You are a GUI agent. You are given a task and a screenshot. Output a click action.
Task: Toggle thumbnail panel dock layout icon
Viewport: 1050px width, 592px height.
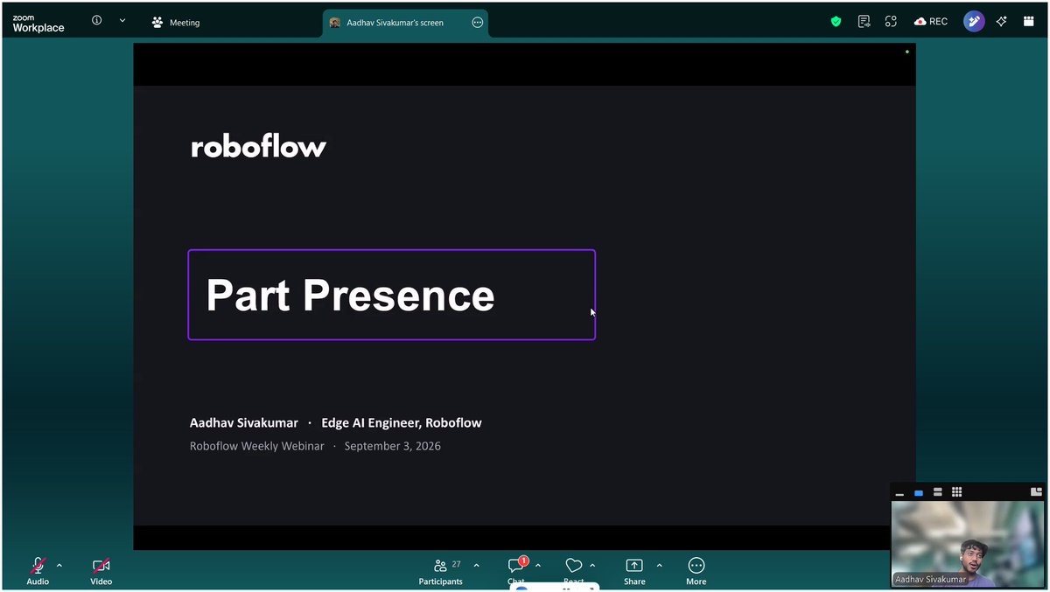pos(1037,492)
